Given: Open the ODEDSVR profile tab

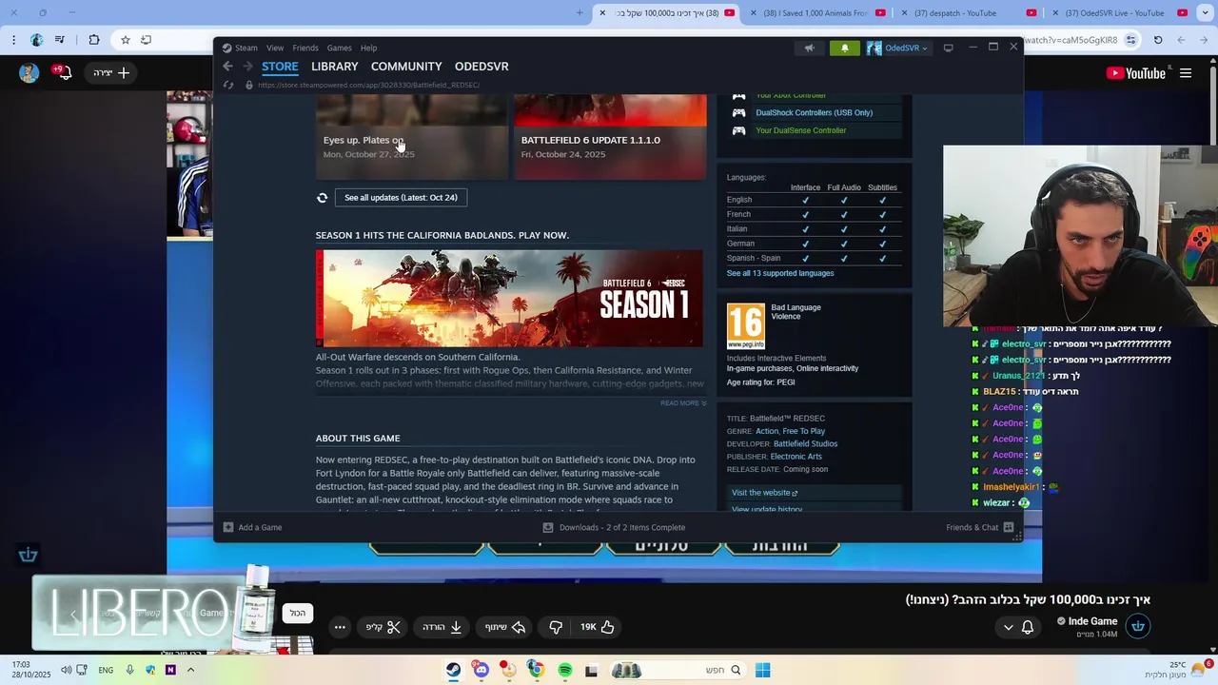Looking at the screenshot, I should pyautogui.click(x=481, y=67).
